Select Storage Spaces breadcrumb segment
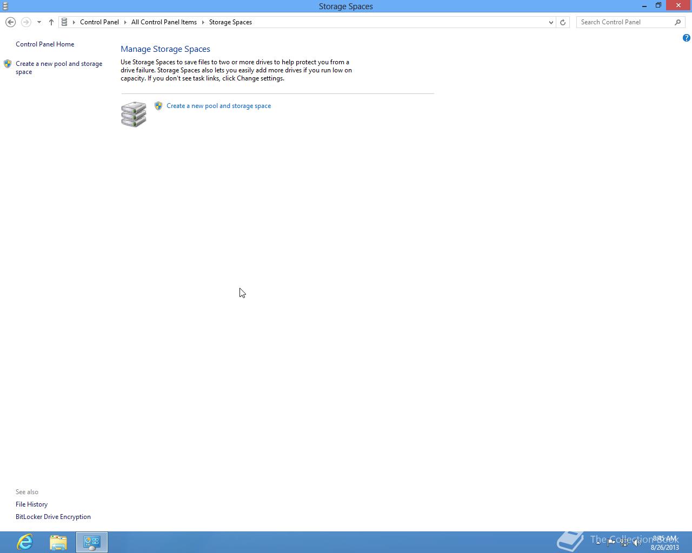This screenshot has width=692, height=553. [230, 22]
